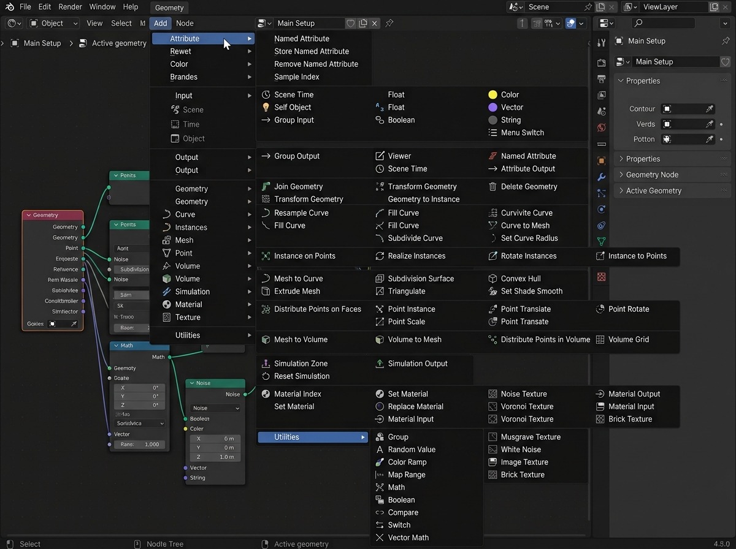Toggle fake user heart in properties panel

[726, 62]
